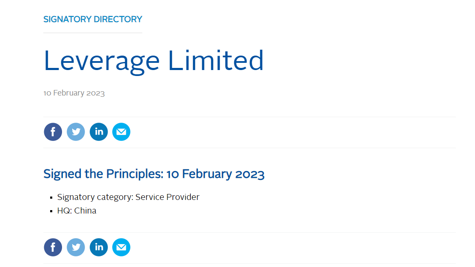The height and width of the screenshot is (267, 475).
Task: Click the bullet before Signatory category
Action: (x=51, y=197)
